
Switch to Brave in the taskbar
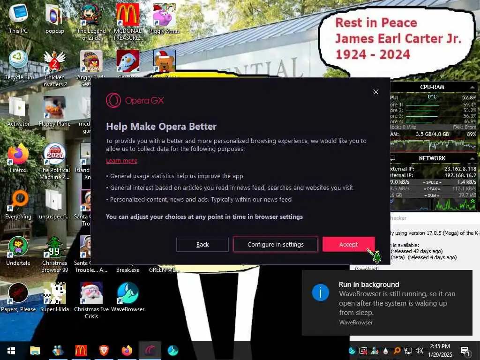click(104, 351)
